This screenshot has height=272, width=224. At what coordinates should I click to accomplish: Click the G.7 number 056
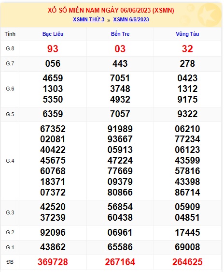coord(53,63)
